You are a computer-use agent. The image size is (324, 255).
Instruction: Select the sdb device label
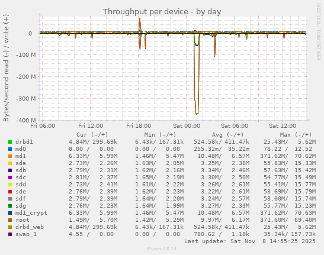point(21,170)
